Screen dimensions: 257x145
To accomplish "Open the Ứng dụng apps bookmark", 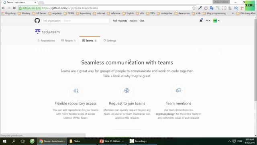I will tap(8, 13).
